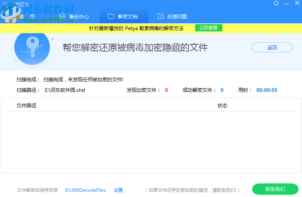Click the green 联系我们 button

tap(275, 189)
